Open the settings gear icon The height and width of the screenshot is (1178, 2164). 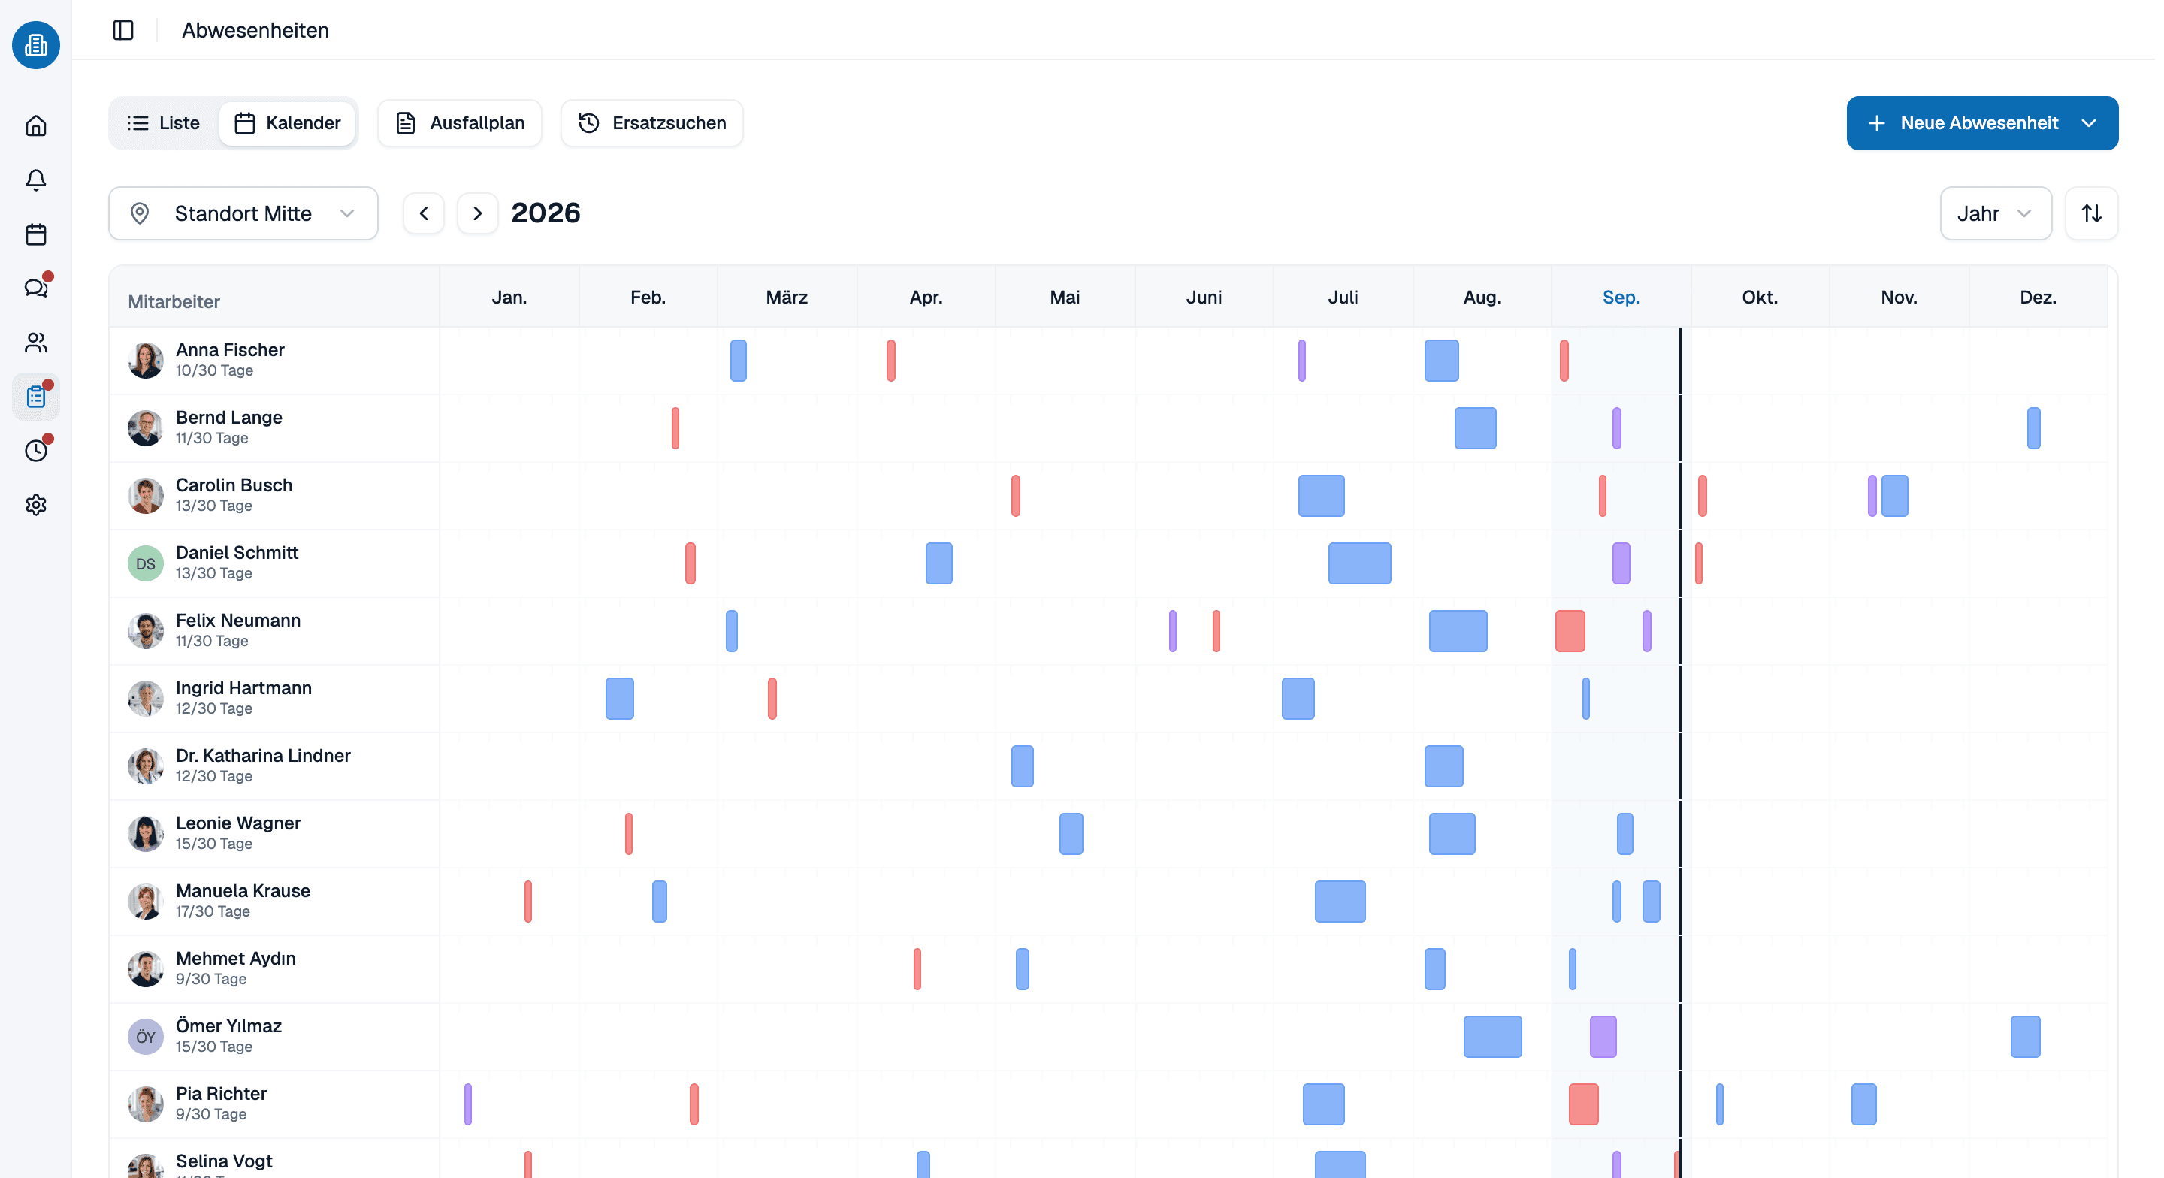click(36, 505)
